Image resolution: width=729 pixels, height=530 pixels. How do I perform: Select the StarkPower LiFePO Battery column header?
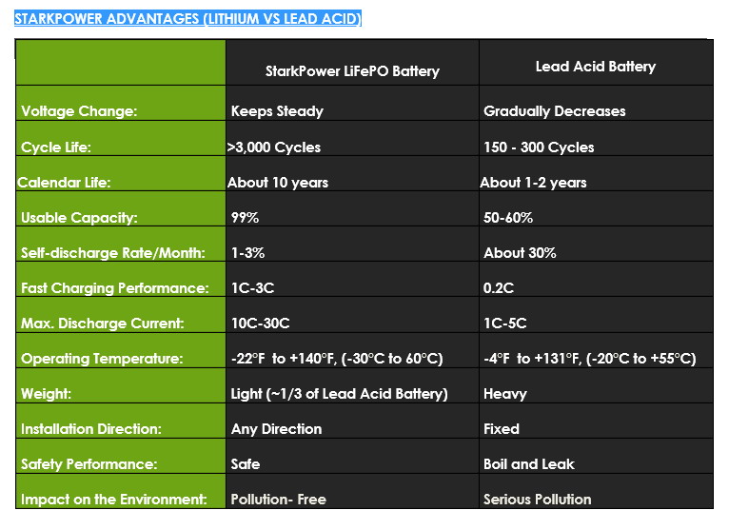point(352,71)
